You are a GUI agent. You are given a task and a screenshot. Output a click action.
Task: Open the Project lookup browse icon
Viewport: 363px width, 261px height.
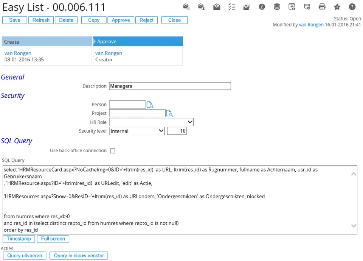coord(169,113)
